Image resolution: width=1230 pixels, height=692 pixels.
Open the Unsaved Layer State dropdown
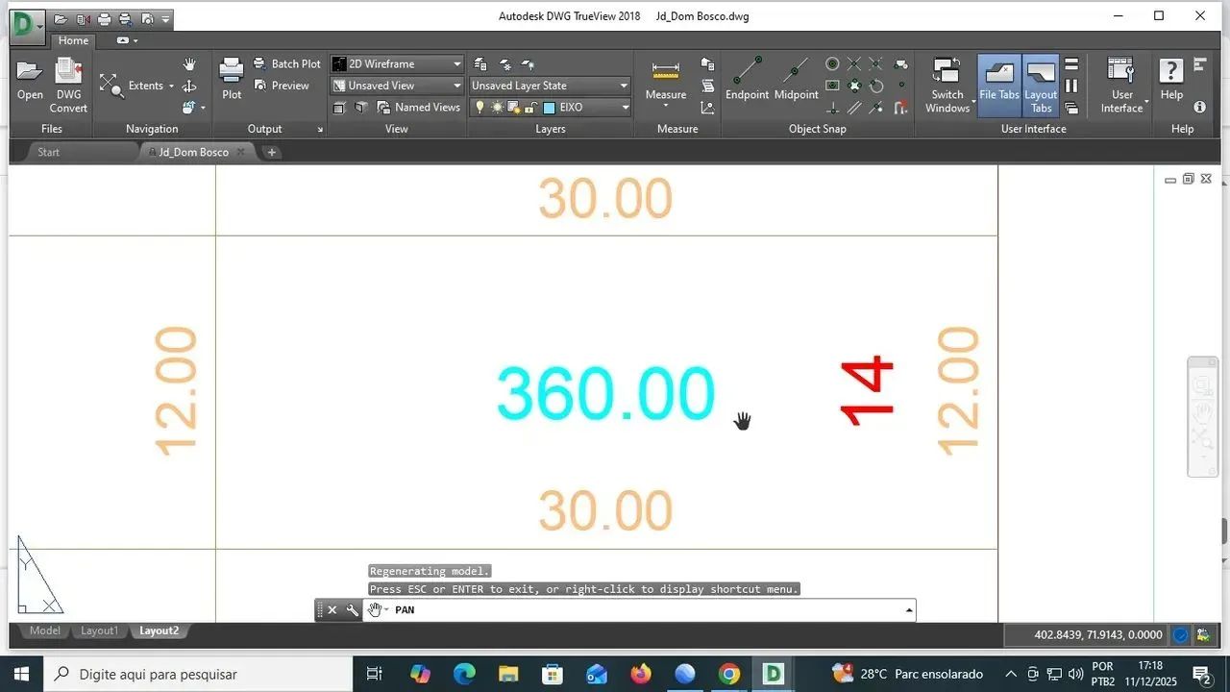pos(624,86)
